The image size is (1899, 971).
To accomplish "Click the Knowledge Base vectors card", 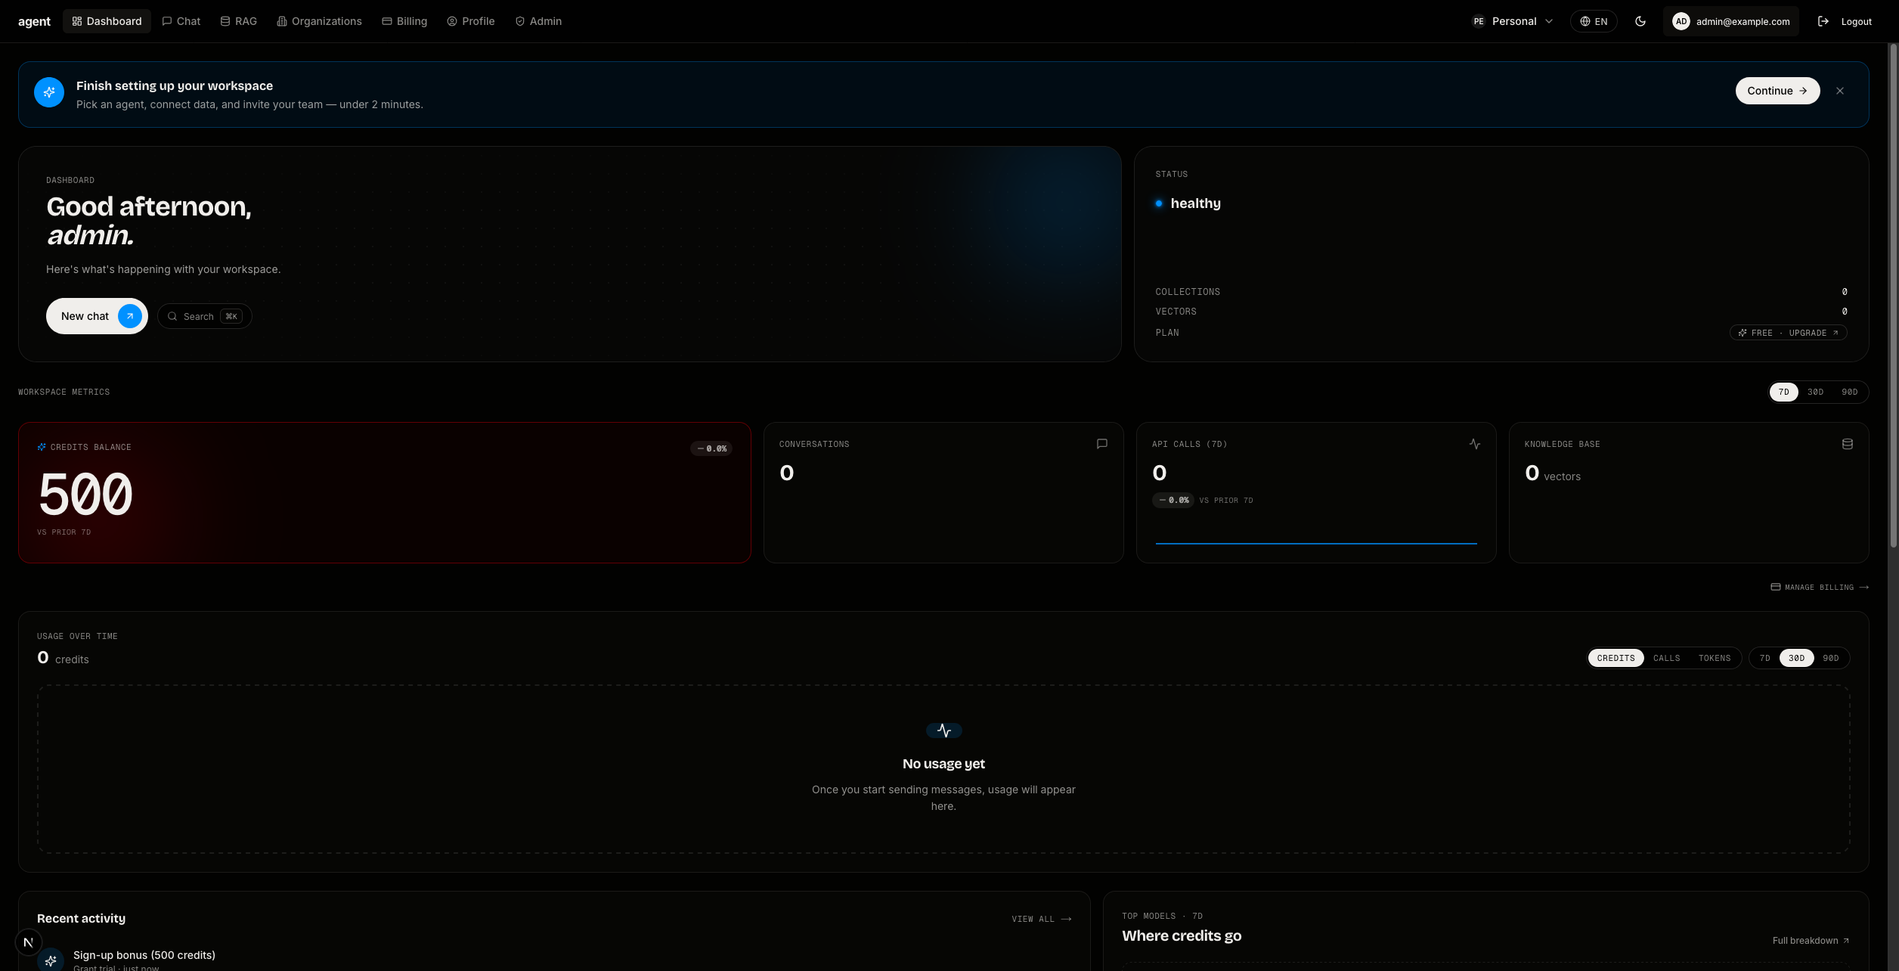I will tap(1689, 492).
